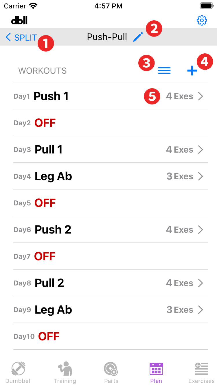Go back to SPLIT
Image resolution: width=217 pixels, height=387 pixels.
coord(21,37)
